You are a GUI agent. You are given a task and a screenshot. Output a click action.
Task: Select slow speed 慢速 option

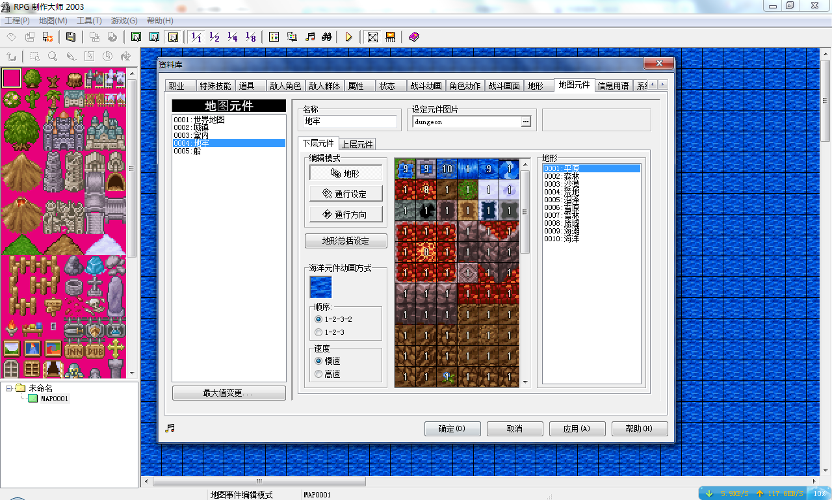328,361
